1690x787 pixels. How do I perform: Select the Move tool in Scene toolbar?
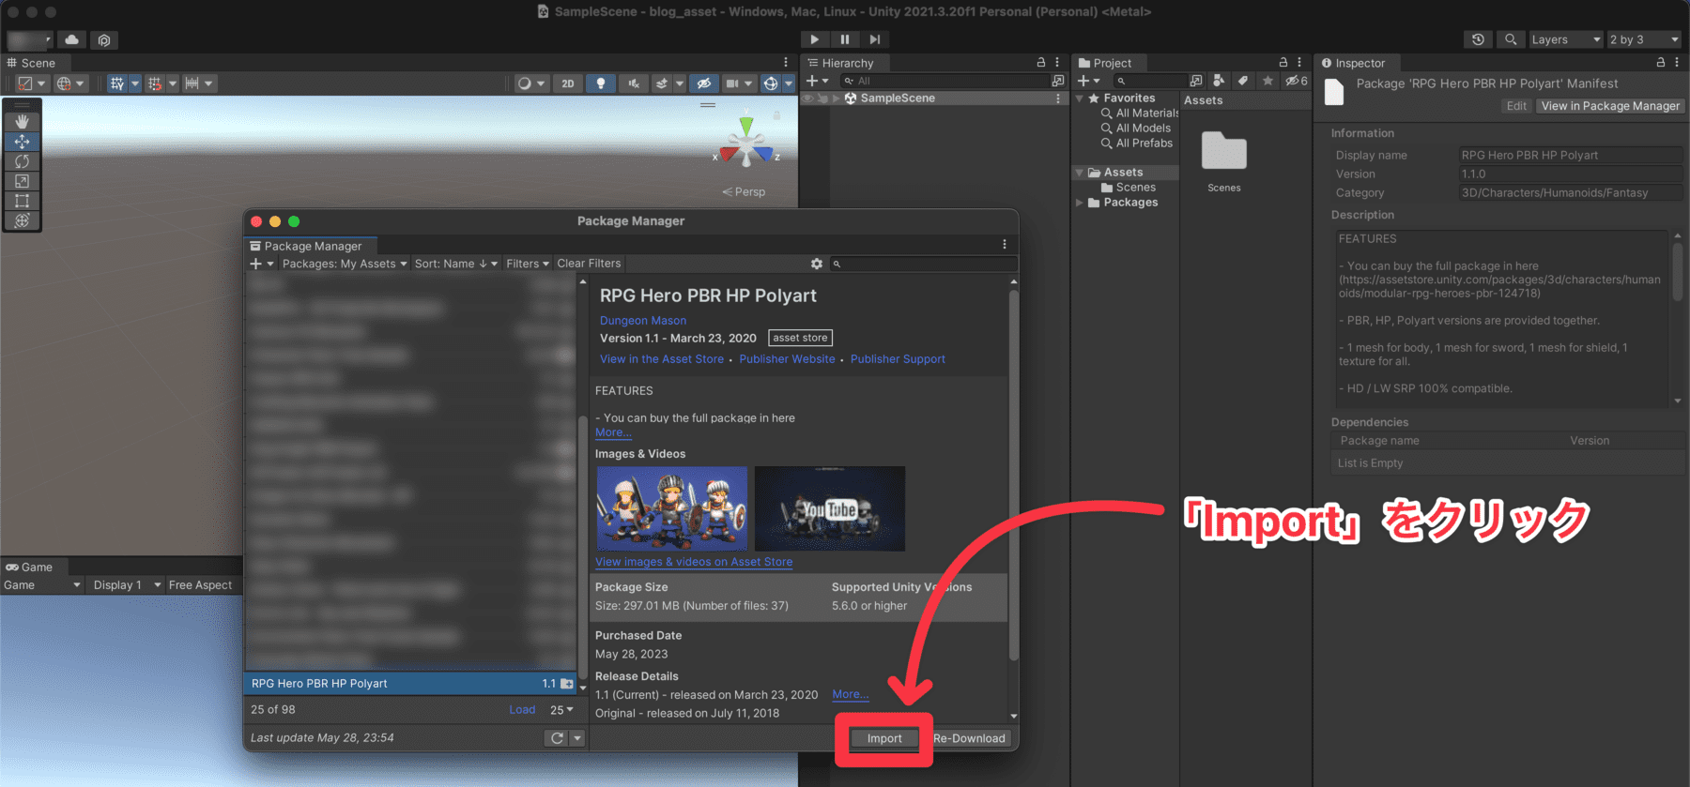pyautogui.click(x=22, y=142)
